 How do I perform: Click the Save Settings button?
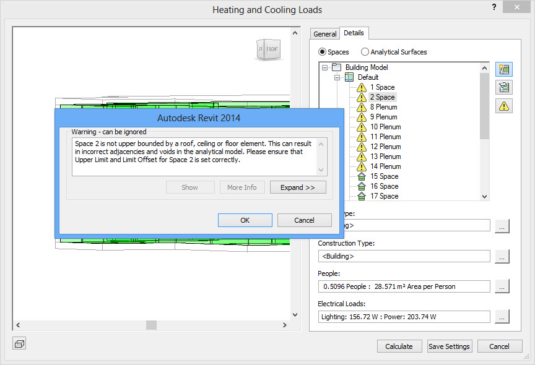coord(449,346)
